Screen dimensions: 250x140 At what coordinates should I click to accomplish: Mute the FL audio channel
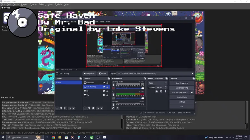pyautogui.click(x=113, y=98)
